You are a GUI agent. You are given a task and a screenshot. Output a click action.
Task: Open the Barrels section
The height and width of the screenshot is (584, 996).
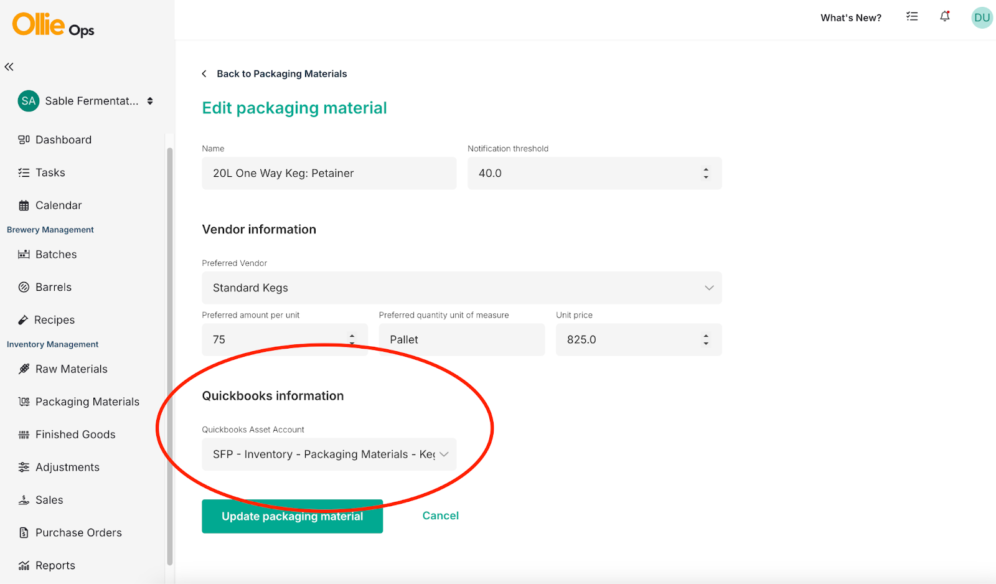pyautogui.click(x=53, y=287)
